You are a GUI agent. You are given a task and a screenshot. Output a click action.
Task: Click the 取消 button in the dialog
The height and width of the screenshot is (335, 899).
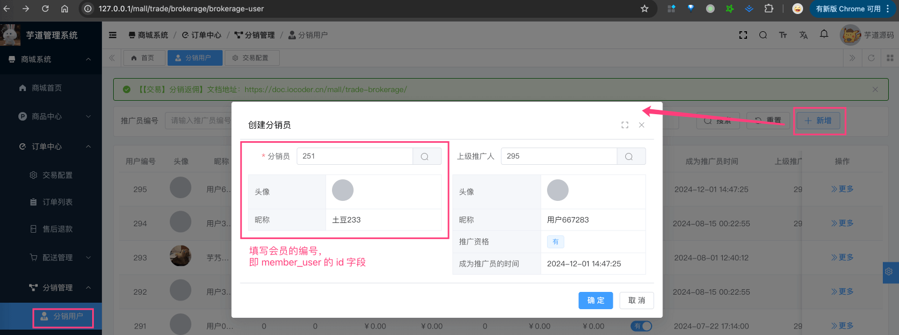pyautogui.click(x=637, y=301)
